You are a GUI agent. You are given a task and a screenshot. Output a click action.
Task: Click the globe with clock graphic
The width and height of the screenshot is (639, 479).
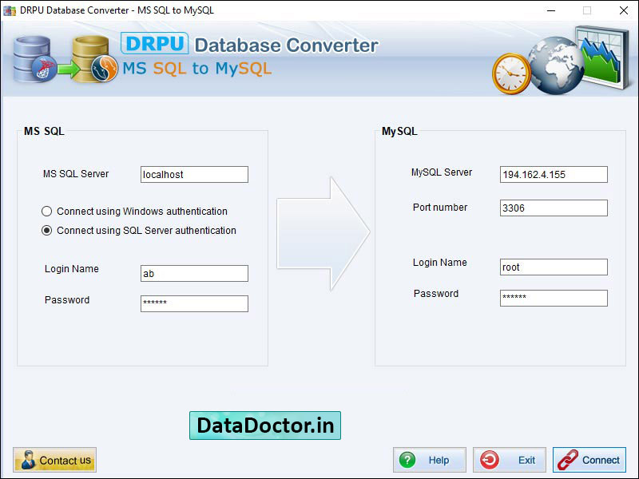coord(551,68)
